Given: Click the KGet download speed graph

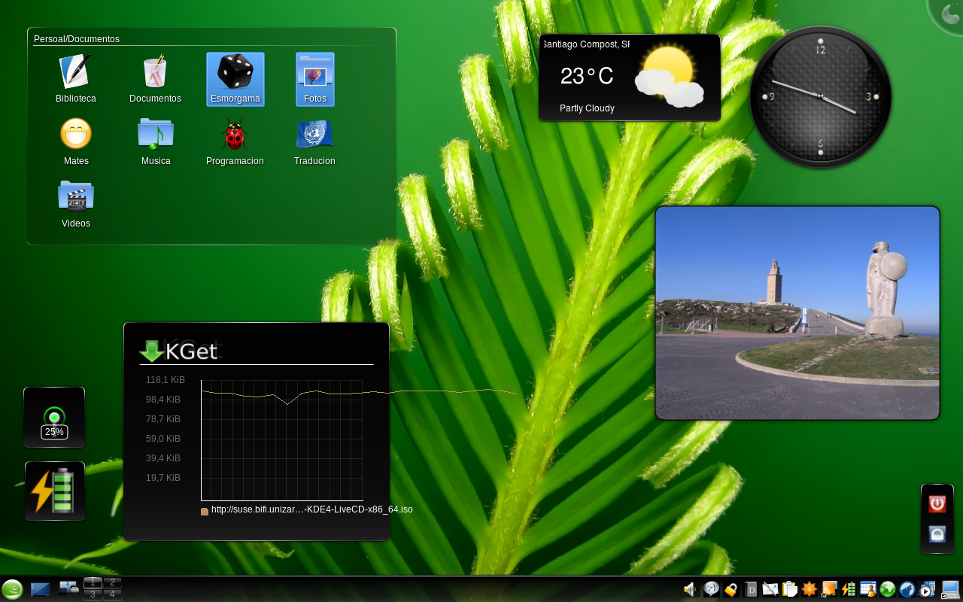Looking at the screenshot, I should tap(282, 440).
